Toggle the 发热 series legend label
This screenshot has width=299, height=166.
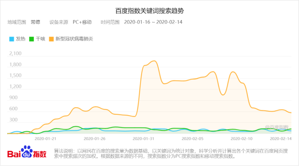tap(21, 39)
